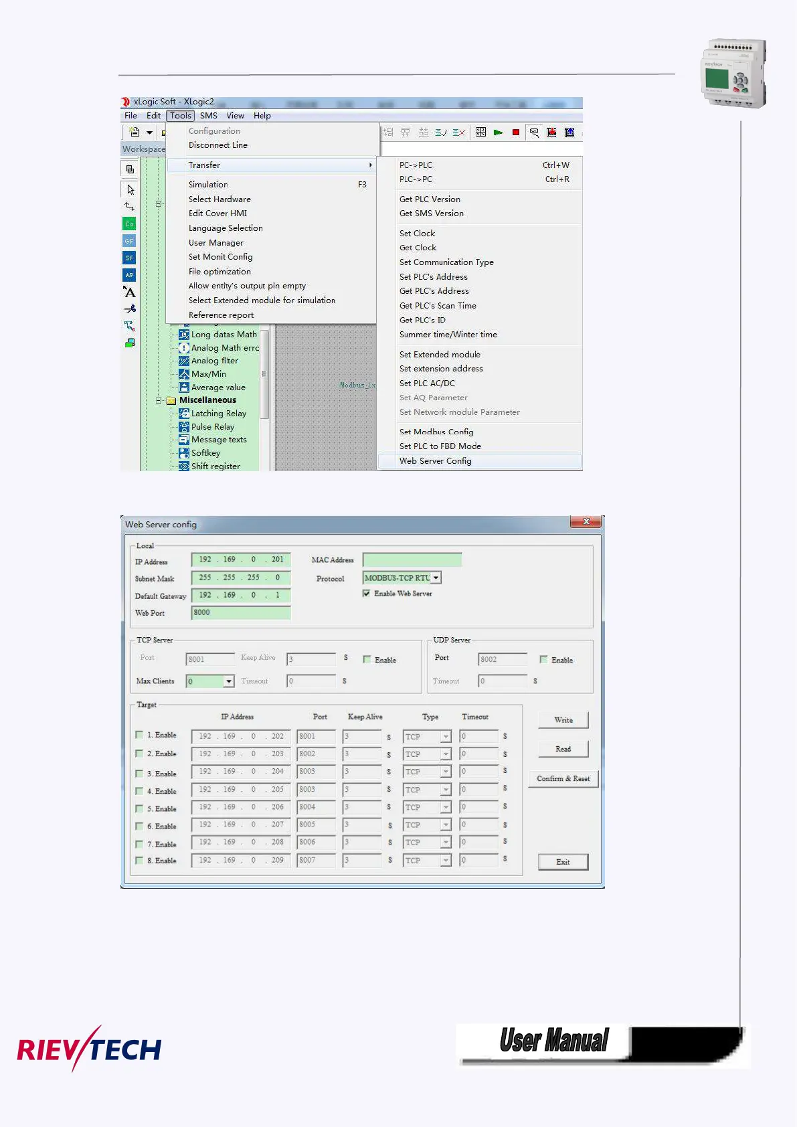Click PLC to PC upload icon
Image resolution: width=797 pixels, height=1127 pixels.
(x=569, y=133)
